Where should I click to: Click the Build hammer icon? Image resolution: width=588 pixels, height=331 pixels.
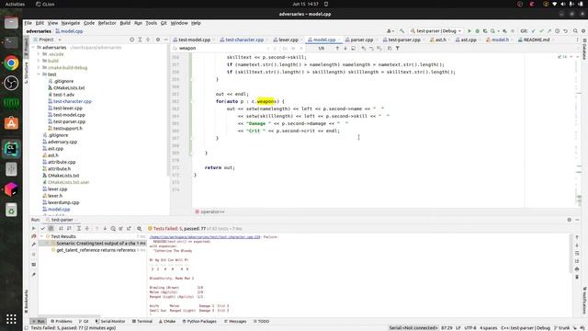(x=401, y=31)
